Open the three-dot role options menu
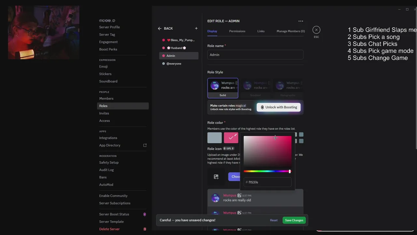 301,21
